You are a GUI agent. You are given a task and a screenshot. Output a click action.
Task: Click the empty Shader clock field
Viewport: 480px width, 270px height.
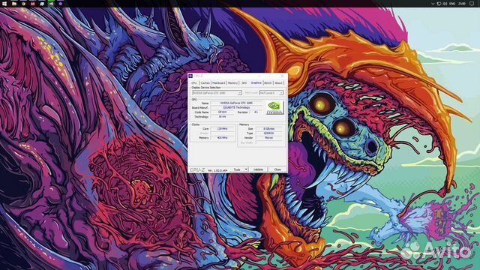tap(222, 133)
